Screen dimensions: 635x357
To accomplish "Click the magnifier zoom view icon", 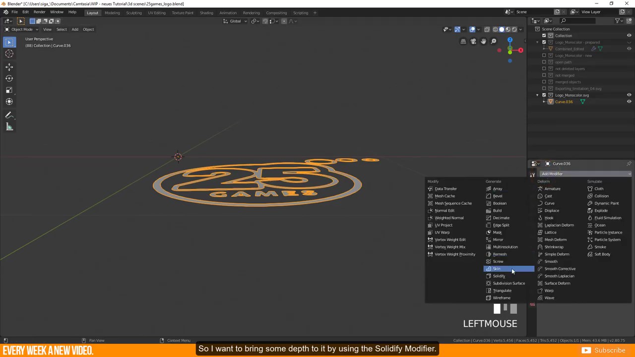I will (x=494, y=42).
